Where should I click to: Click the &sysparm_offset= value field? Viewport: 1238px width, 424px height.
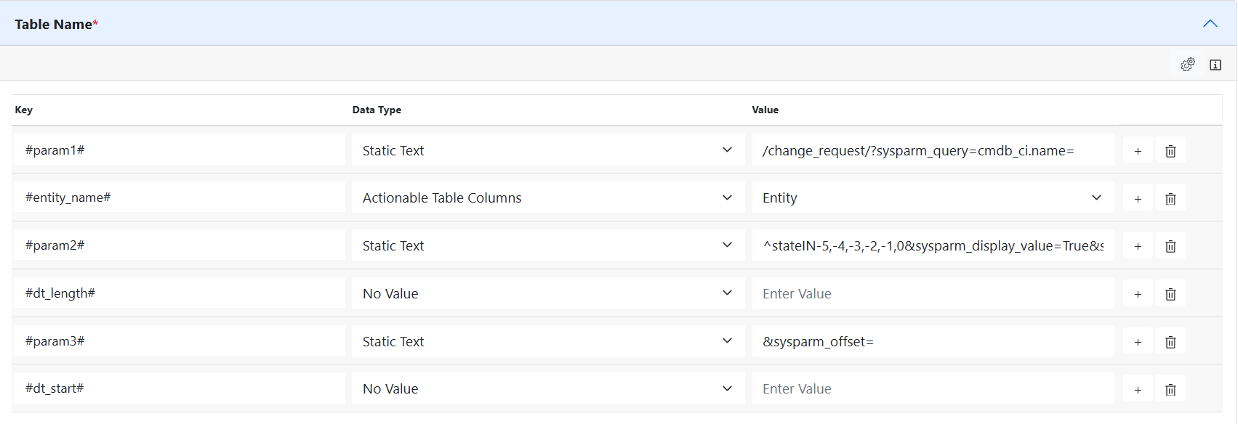[x=933, y=341]
